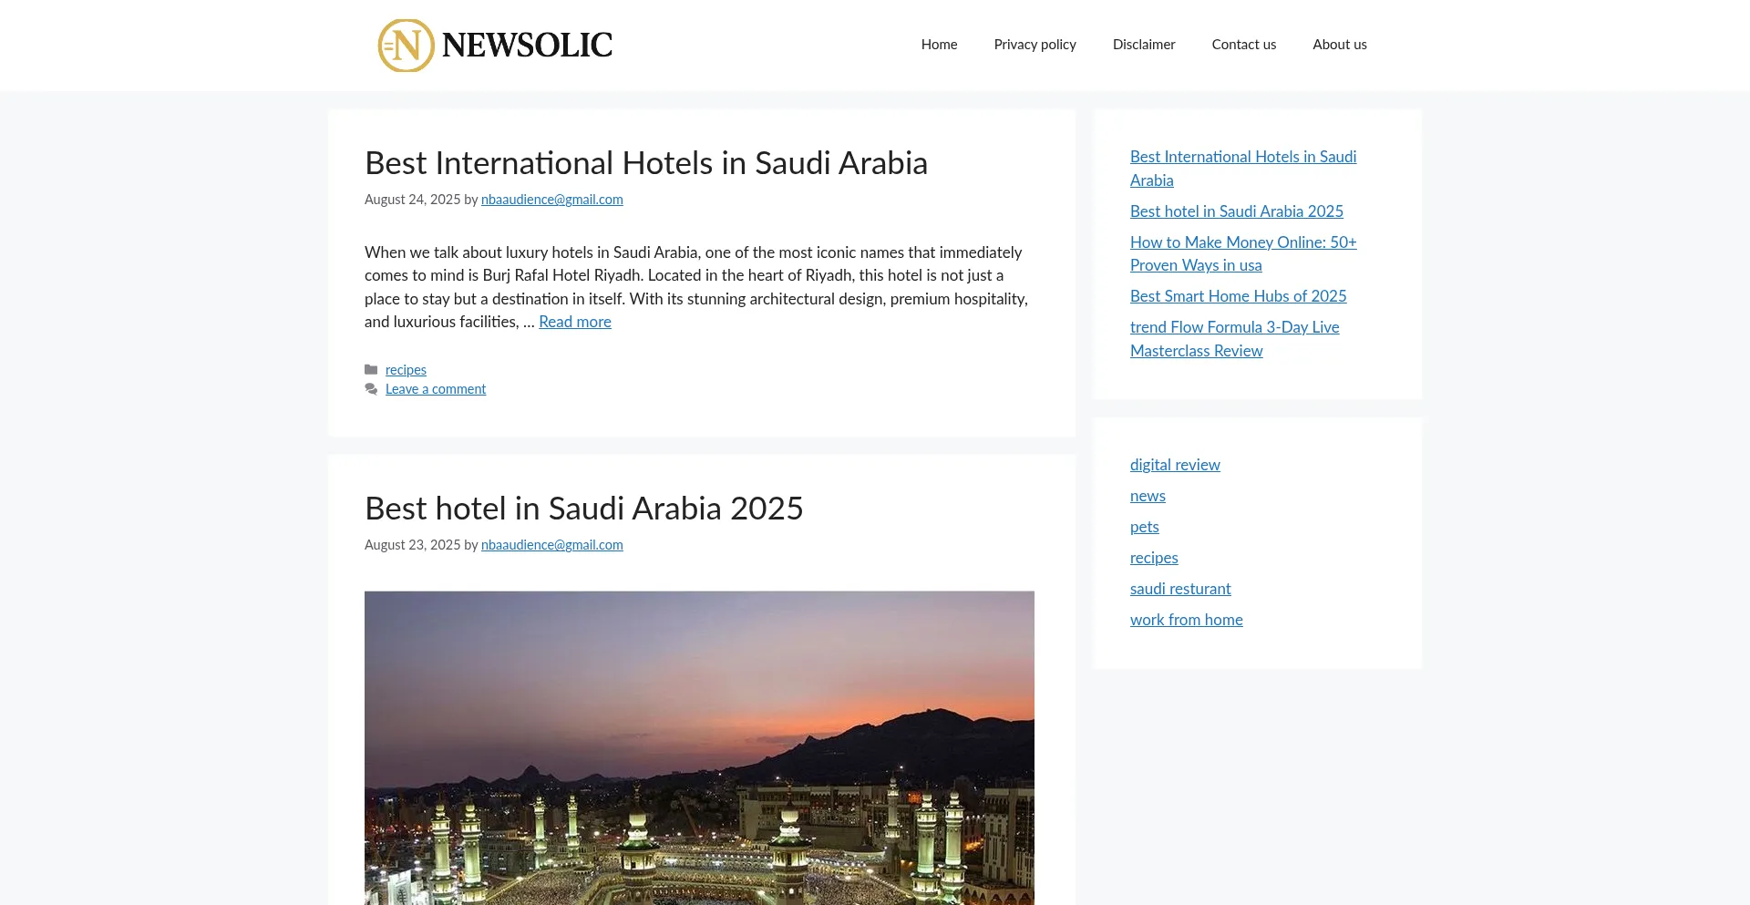Open the Contact us page
The image size is (1750, 905).
[x=1243, y=45]
